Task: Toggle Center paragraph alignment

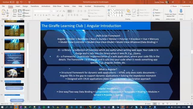Action: click(71, 15)
